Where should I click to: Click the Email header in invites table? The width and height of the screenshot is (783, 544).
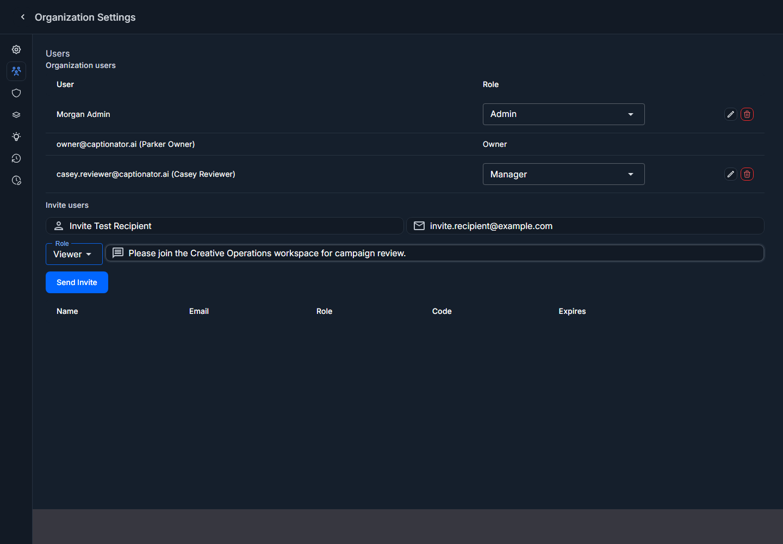(x=199, y=311)
